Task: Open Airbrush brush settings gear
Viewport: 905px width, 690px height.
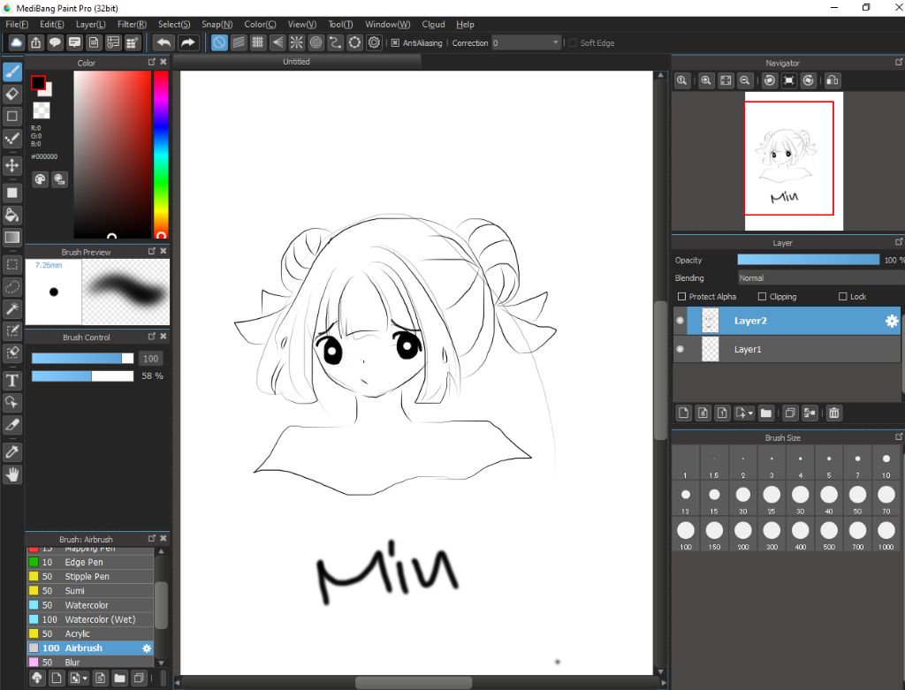Action: 147,648
